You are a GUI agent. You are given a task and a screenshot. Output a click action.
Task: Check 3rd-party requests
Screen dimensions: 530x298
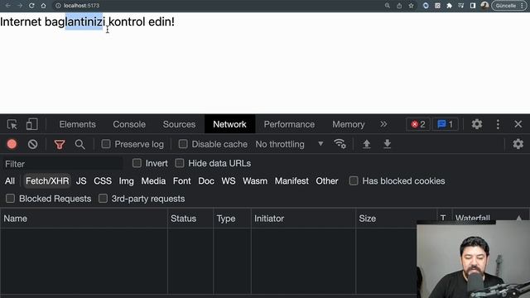(103, 199)
